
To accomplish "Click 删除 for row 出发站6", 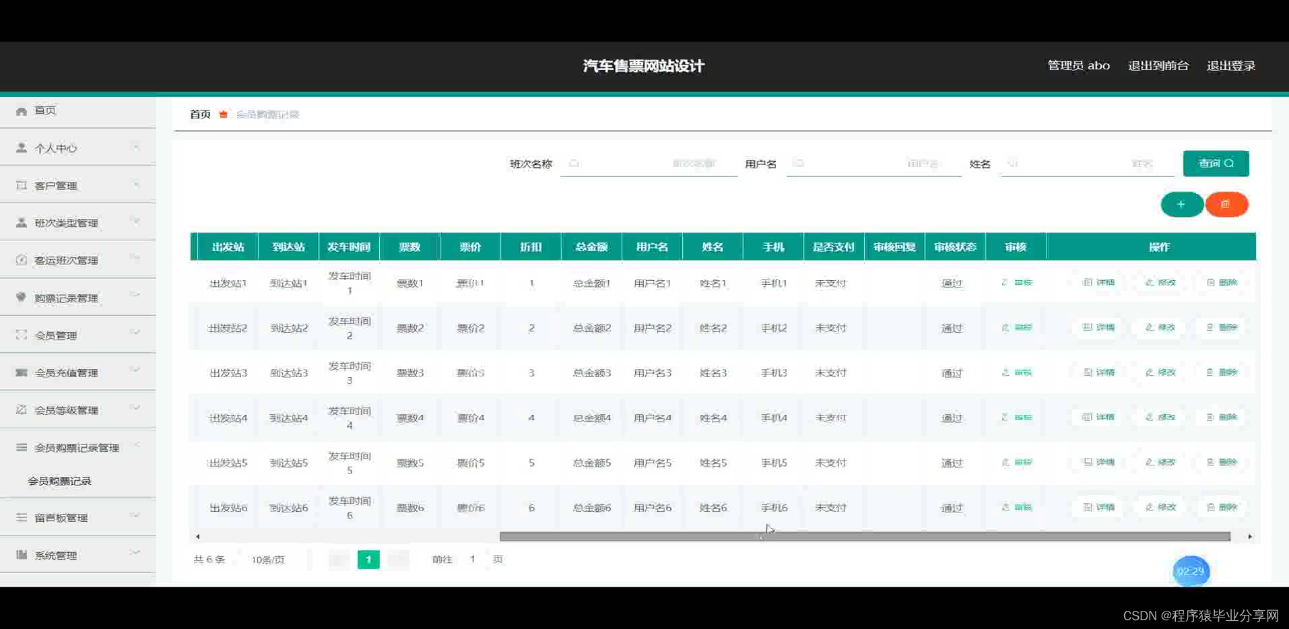I will 1221,507.
